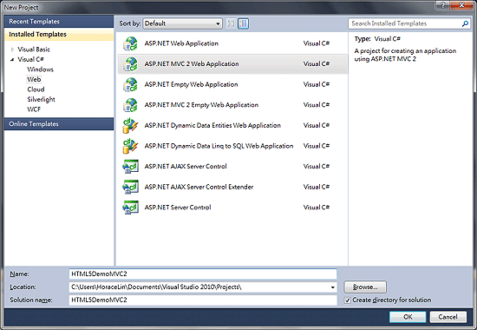Click the ASP.NET Empty Web Application icon

point(130,84)
